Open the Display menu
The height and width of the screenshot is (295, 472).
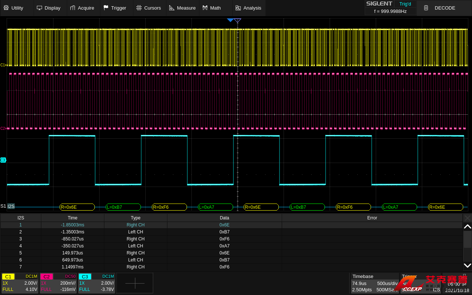pyautogui.click(x=49, y=8)
